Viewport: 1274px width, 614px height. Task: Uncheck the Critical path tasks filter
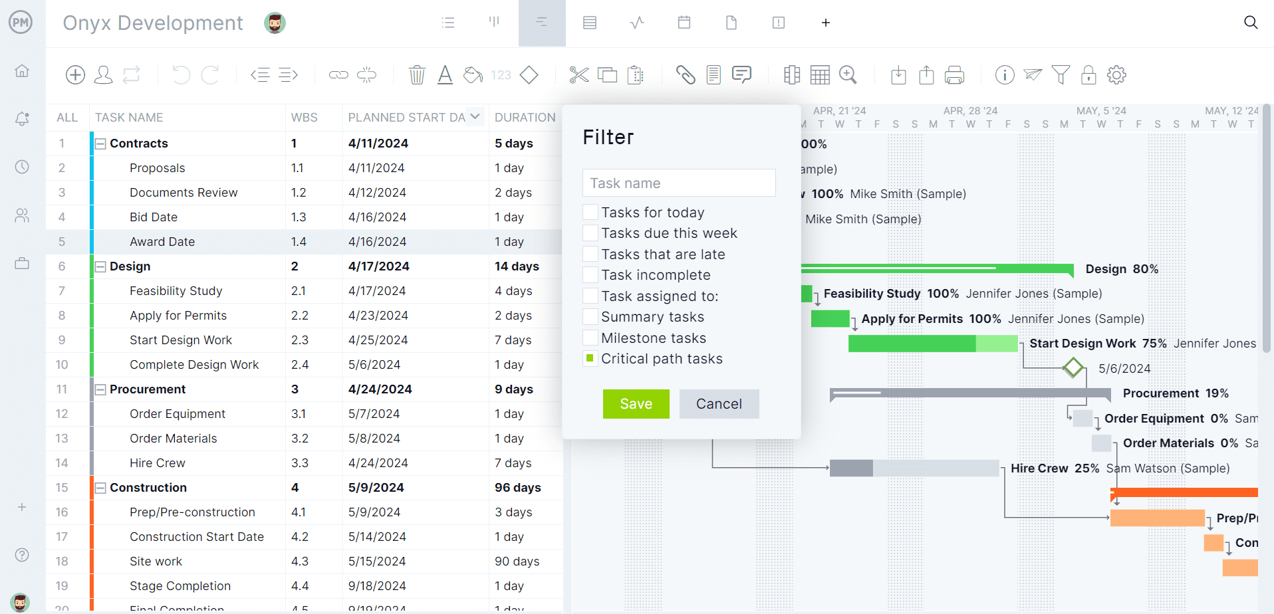[x=590, y=358]
